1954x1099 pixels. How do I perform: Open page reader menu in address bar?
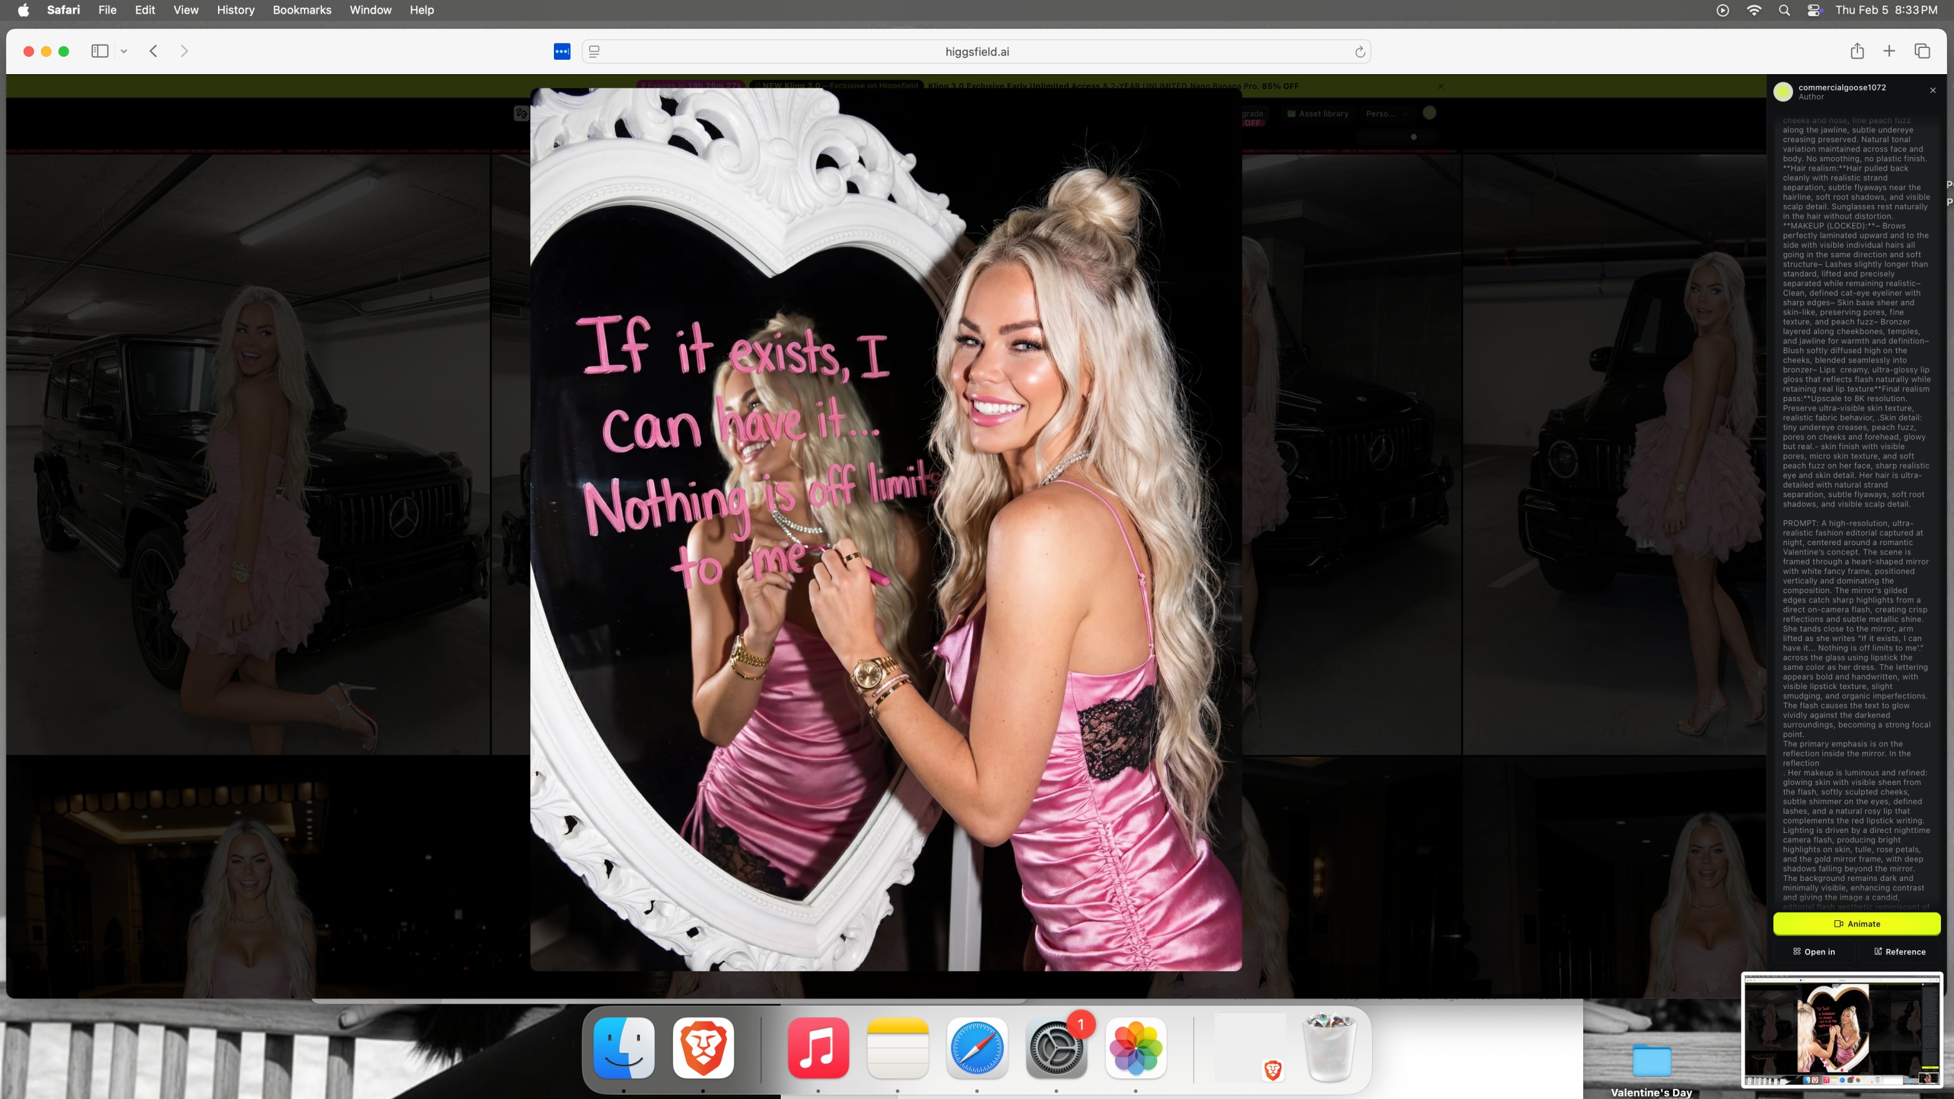tap(594, 52)
